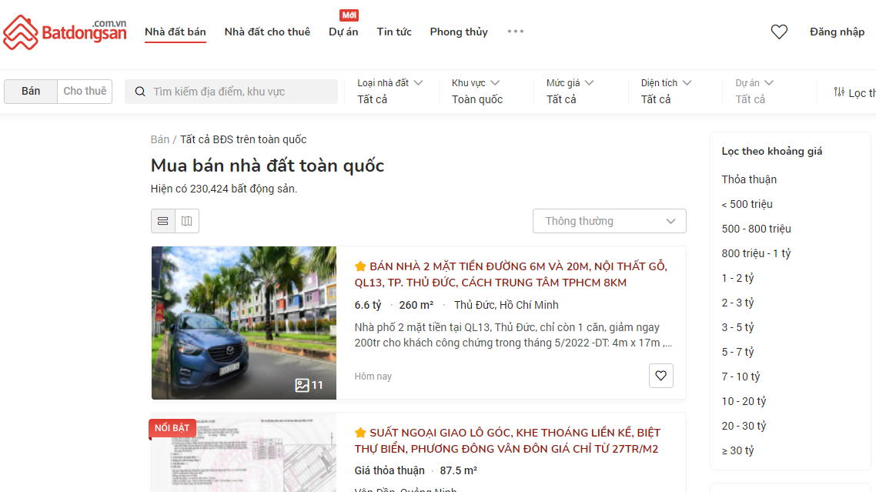Viewport: 876px width, 492px height.
Task: Open listing BÁN NHÀ 2 MẶT TIỀN ĐƯỜNG 6M title
Action: (x=510, y=275)
